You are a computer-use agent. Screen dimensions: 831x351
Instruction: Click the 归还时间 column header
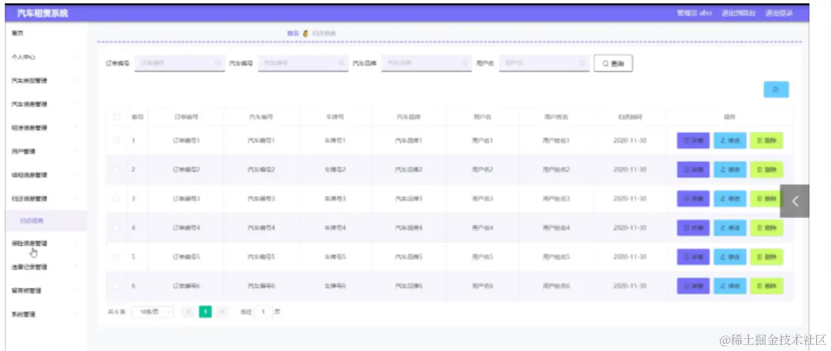[630, 117]
